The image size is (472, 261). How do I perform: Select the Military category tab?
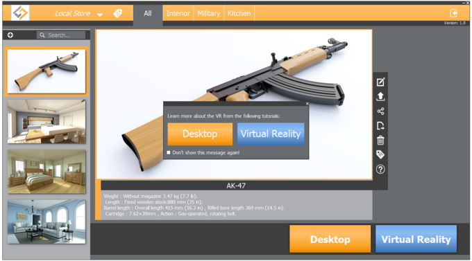coord(209,14)
